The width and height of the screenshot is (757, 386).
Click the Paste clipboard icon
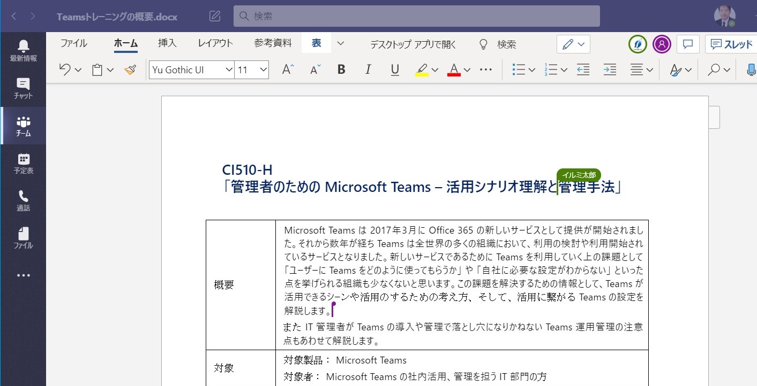coord(98,70)
